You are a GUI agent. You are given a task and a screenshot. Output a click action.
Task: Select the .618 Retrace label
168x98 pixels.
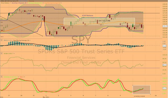tap(87, 16)
